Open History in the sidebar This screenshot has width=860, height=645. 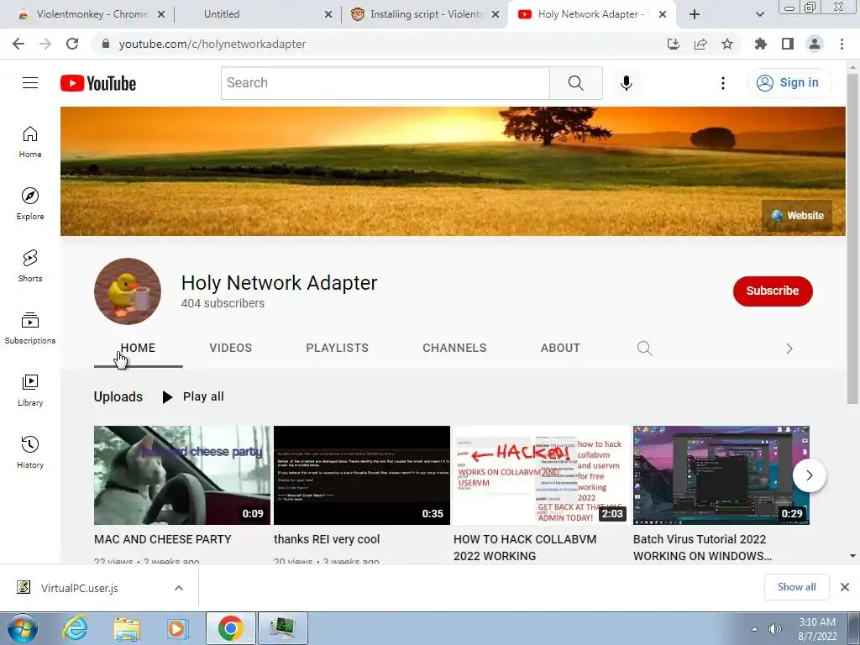click(x=30, y=452)
